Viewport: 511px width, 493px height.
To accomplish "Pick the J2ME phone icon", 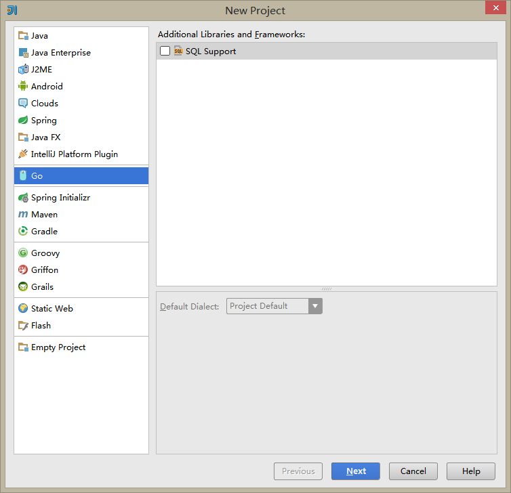I will tap(23, 69).
